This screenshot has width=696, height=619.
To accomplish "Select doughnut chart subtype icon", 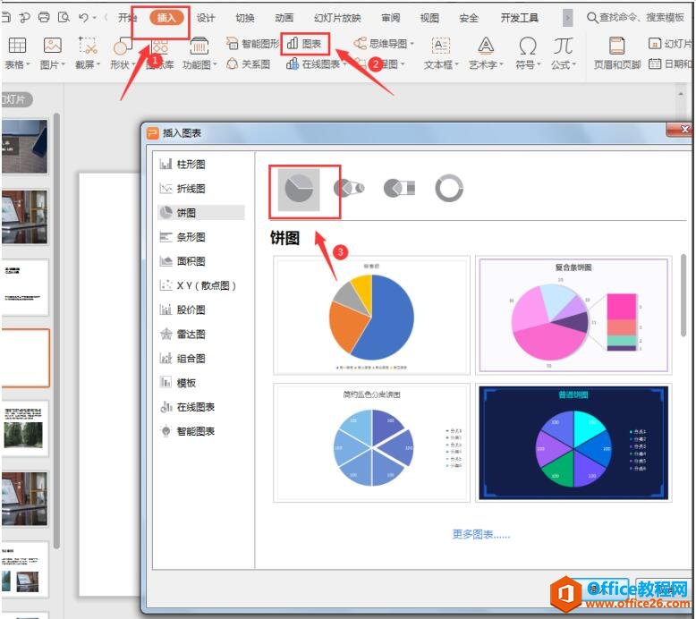I will point(449,189).
